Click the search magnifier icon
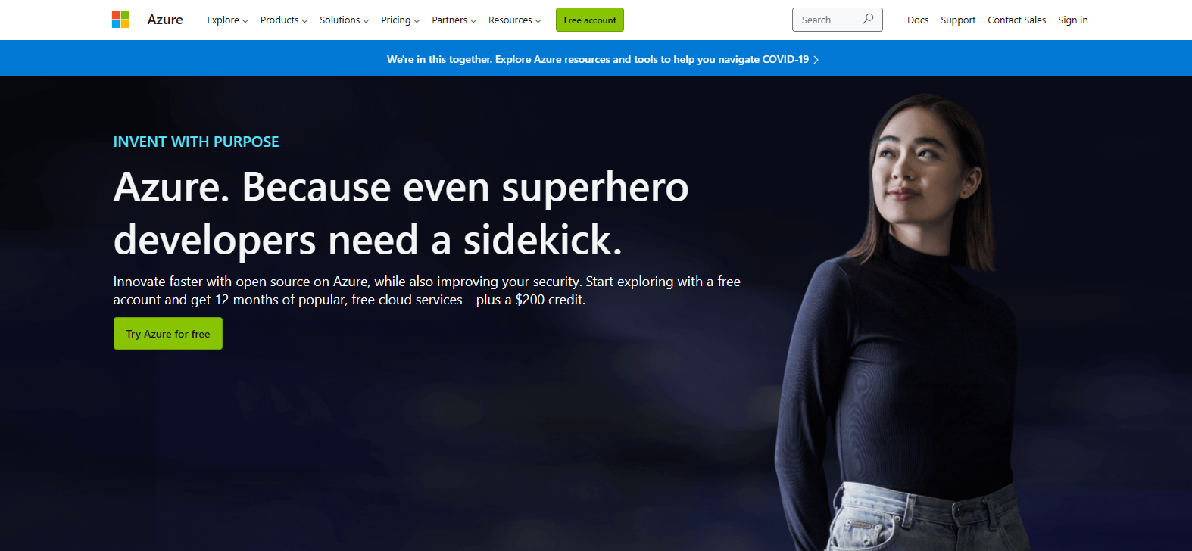 pyautogui.click(x=868, y=19)
